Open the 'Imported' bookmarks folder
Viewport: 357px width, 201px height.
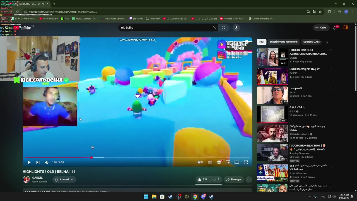(153, 19)
